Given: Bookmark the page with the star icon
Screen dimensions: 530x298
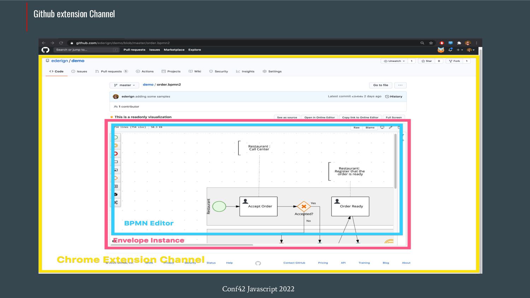Looking at the screenshot, I should tap(431, 43).
